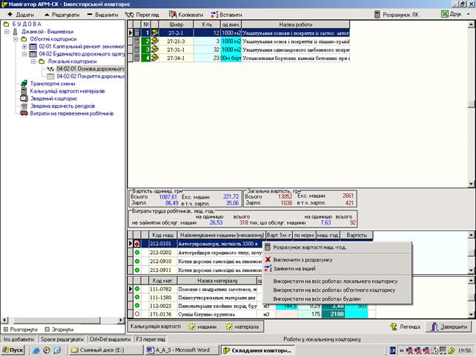The image size is (476, 357).
Task: Toggle the status dot for material 171-0176
Action: pos(136,314)
